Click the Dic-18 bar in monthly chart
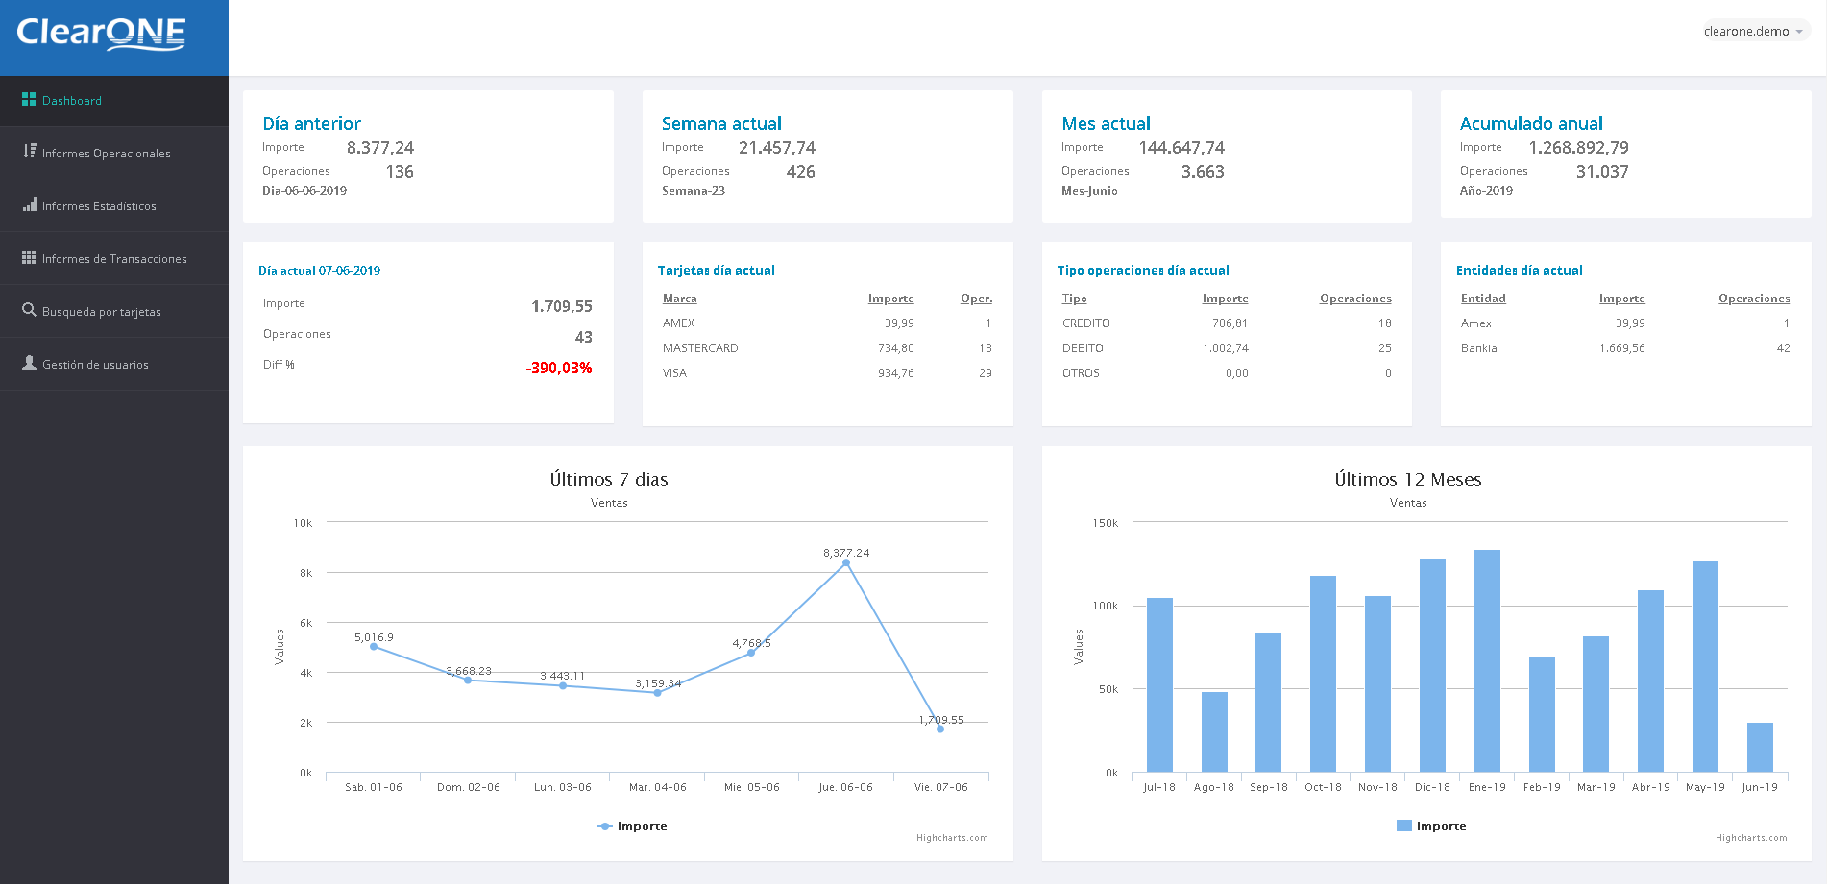 [1432, 665]
